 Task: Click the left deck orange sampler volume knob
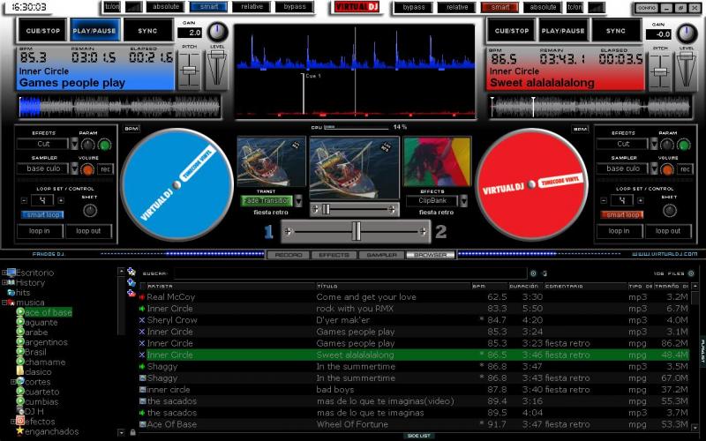point(87,169)
